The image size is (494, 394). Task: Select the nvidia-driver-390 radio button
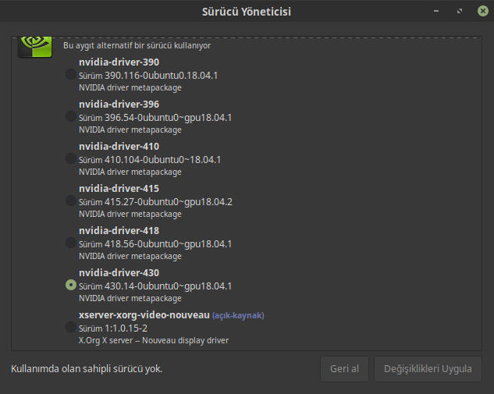71,74
